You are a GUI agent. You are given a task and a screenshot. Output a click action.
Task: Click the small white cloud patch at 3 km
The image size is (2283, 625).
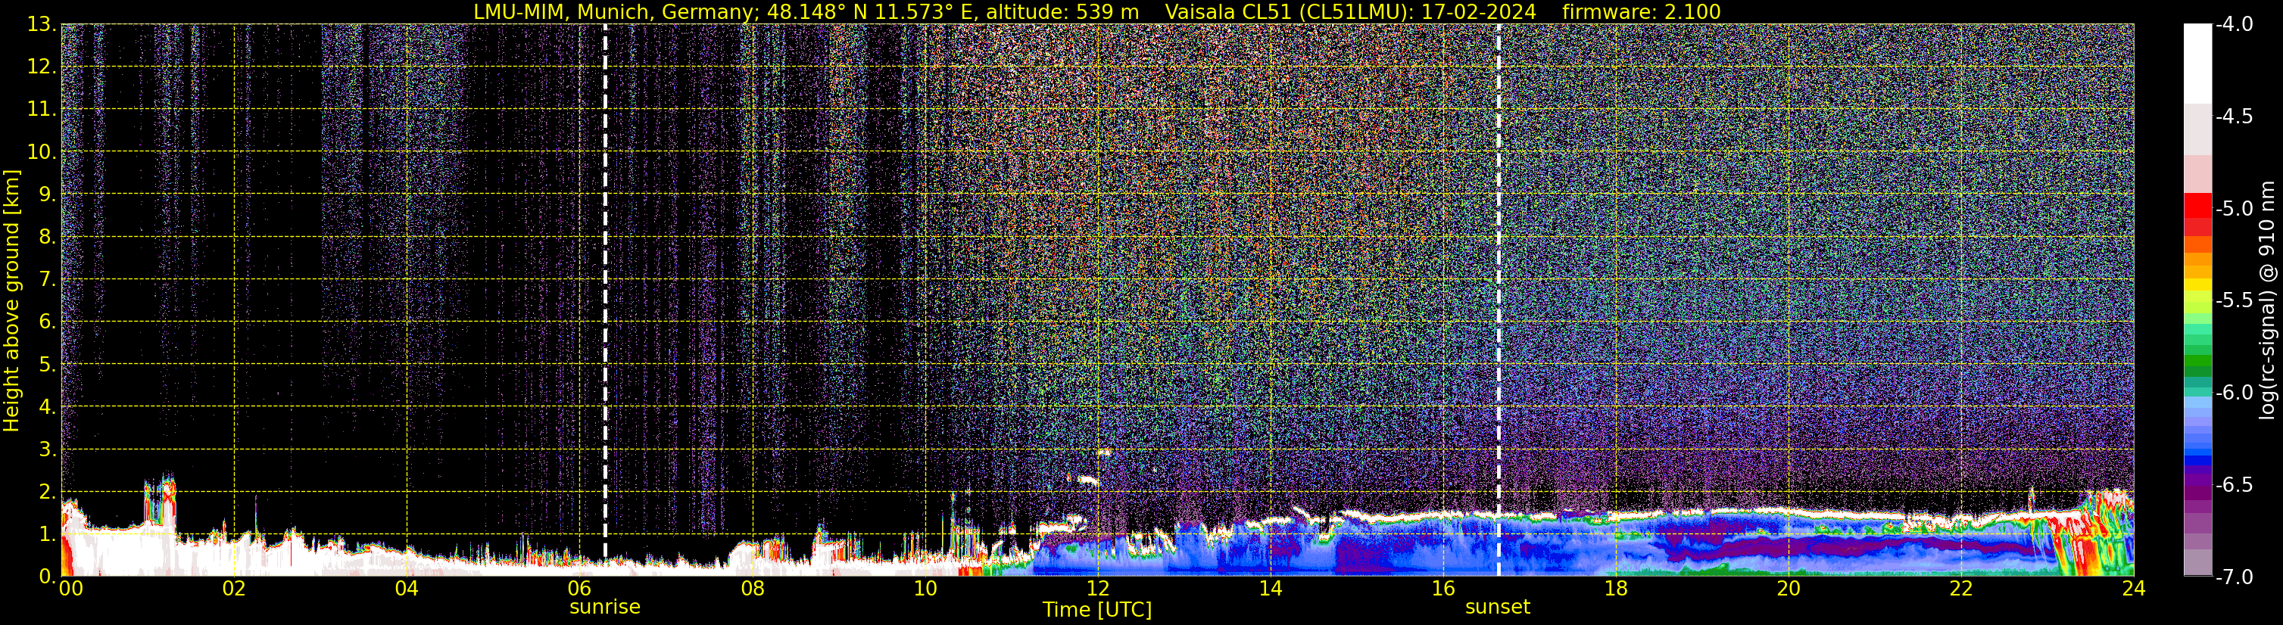(1103, 452)
